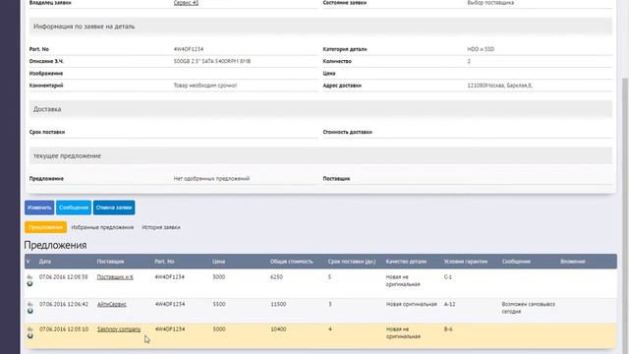Switch to the Избранные предложения tab

[102, 227]
